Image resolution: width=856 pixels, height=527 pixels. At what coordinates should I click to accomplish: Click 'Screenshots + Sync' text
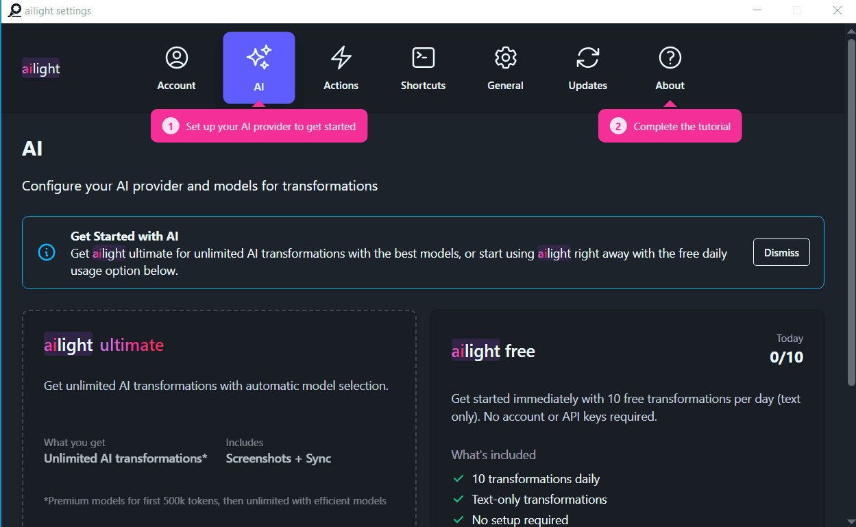278,458
